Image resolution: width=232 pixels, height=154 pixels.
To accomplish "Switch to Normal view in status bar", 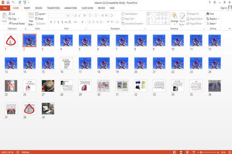I will (175, 152).
